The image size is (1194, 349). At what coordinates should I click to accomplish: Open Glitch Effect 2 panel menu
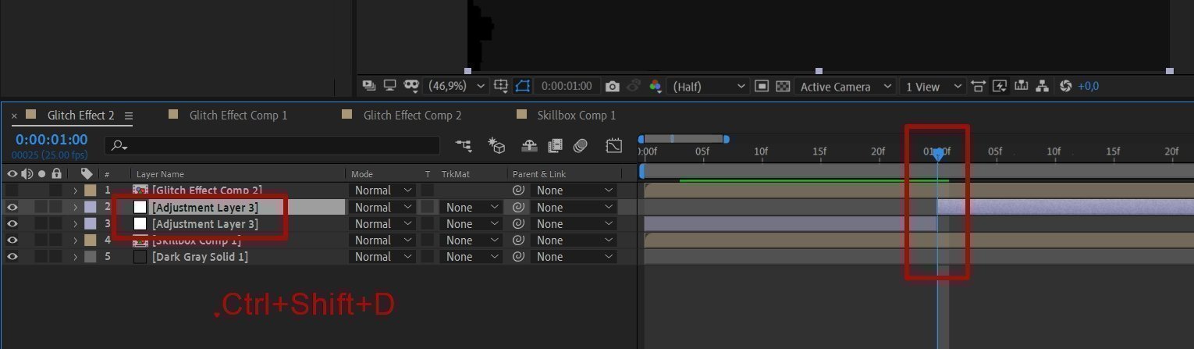[129, 116]
